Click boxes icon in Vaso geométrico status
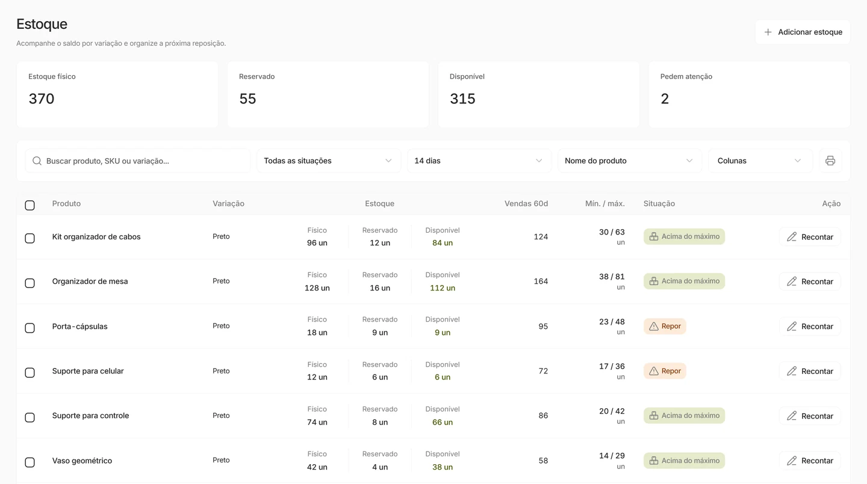This screenshot has width=867, height=484. pos(653,461)
